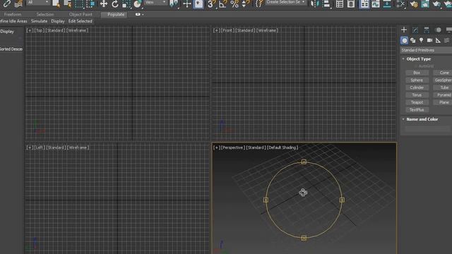The image size is (452, 254).
Task: Click the Render Production teapot icon
Action: click(x=436, y=4)
